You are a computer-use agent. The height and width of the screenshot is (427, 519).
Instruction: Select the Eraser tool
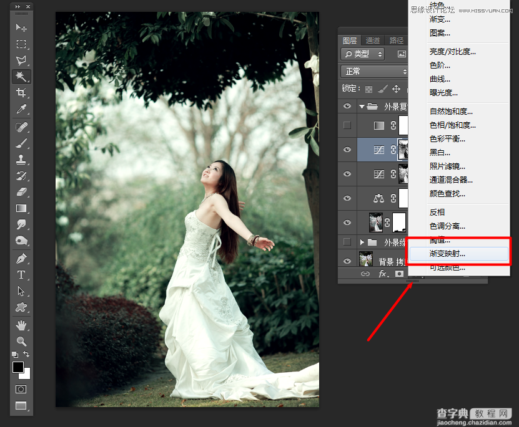coord(21,192)
